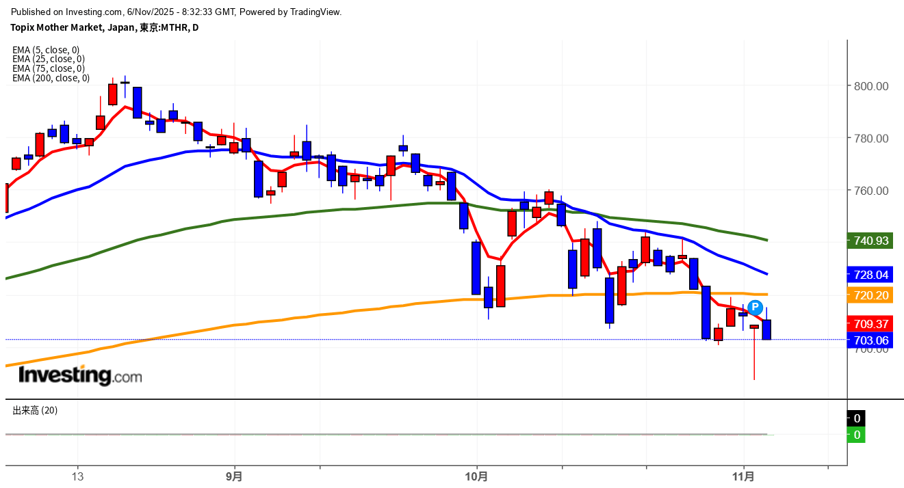Screen dimensions: 904x488
Task: Select the EMA (200, close, 0) indicator label
Action: 51,78
